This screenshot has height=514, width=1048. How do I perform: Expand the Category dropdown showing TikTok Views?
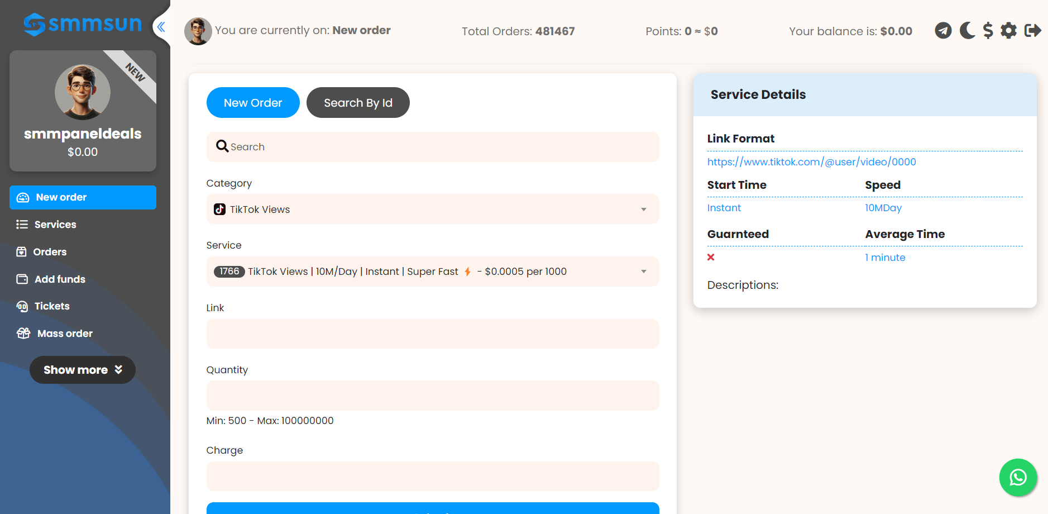point(432,210)
